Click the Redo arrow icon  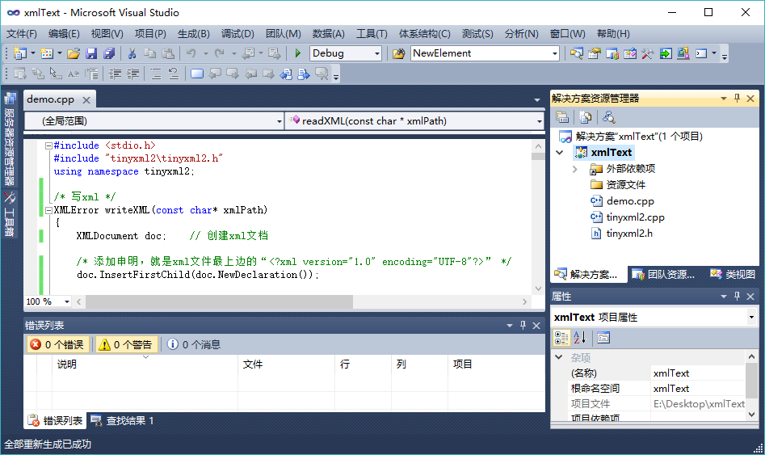click(220, 53)
